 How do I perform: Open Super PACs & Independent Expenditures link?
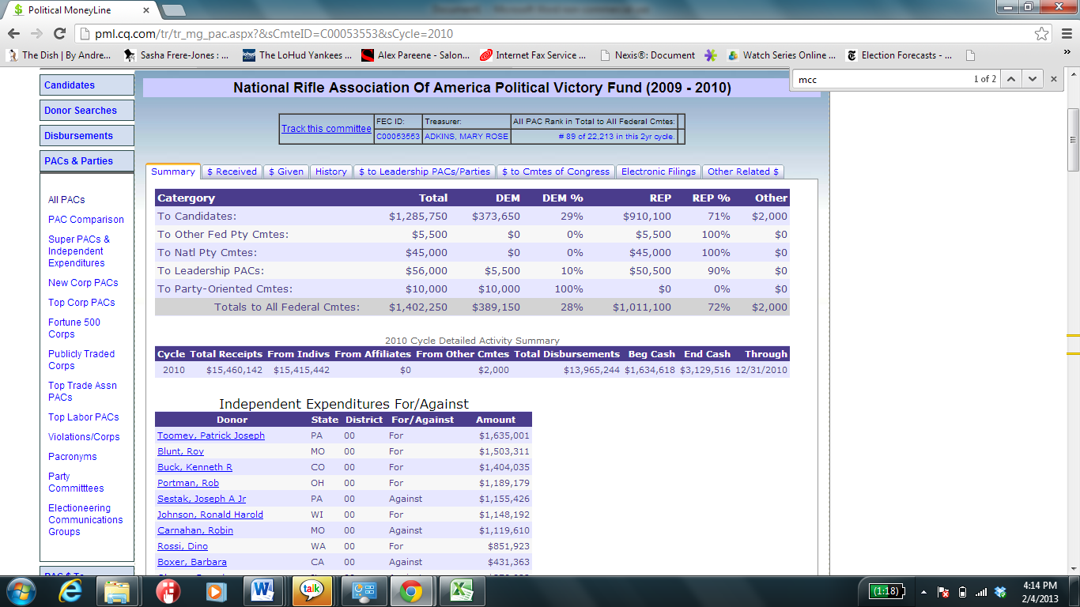click(79, 251)
